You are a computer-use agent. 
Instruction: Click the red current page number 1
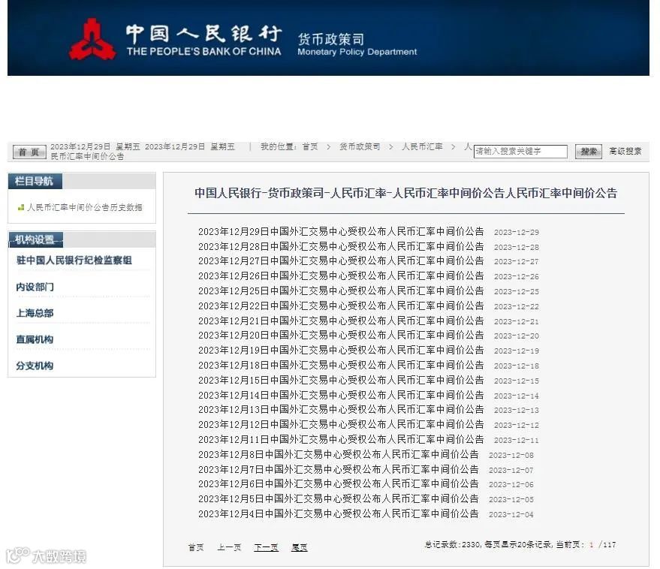(592, 545)
